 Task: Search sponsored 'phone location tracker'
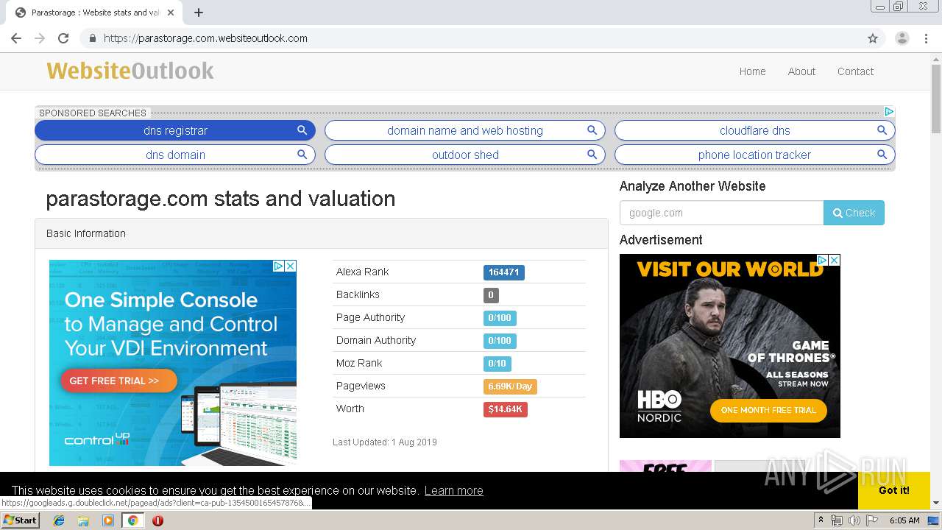tap(755, 155)
